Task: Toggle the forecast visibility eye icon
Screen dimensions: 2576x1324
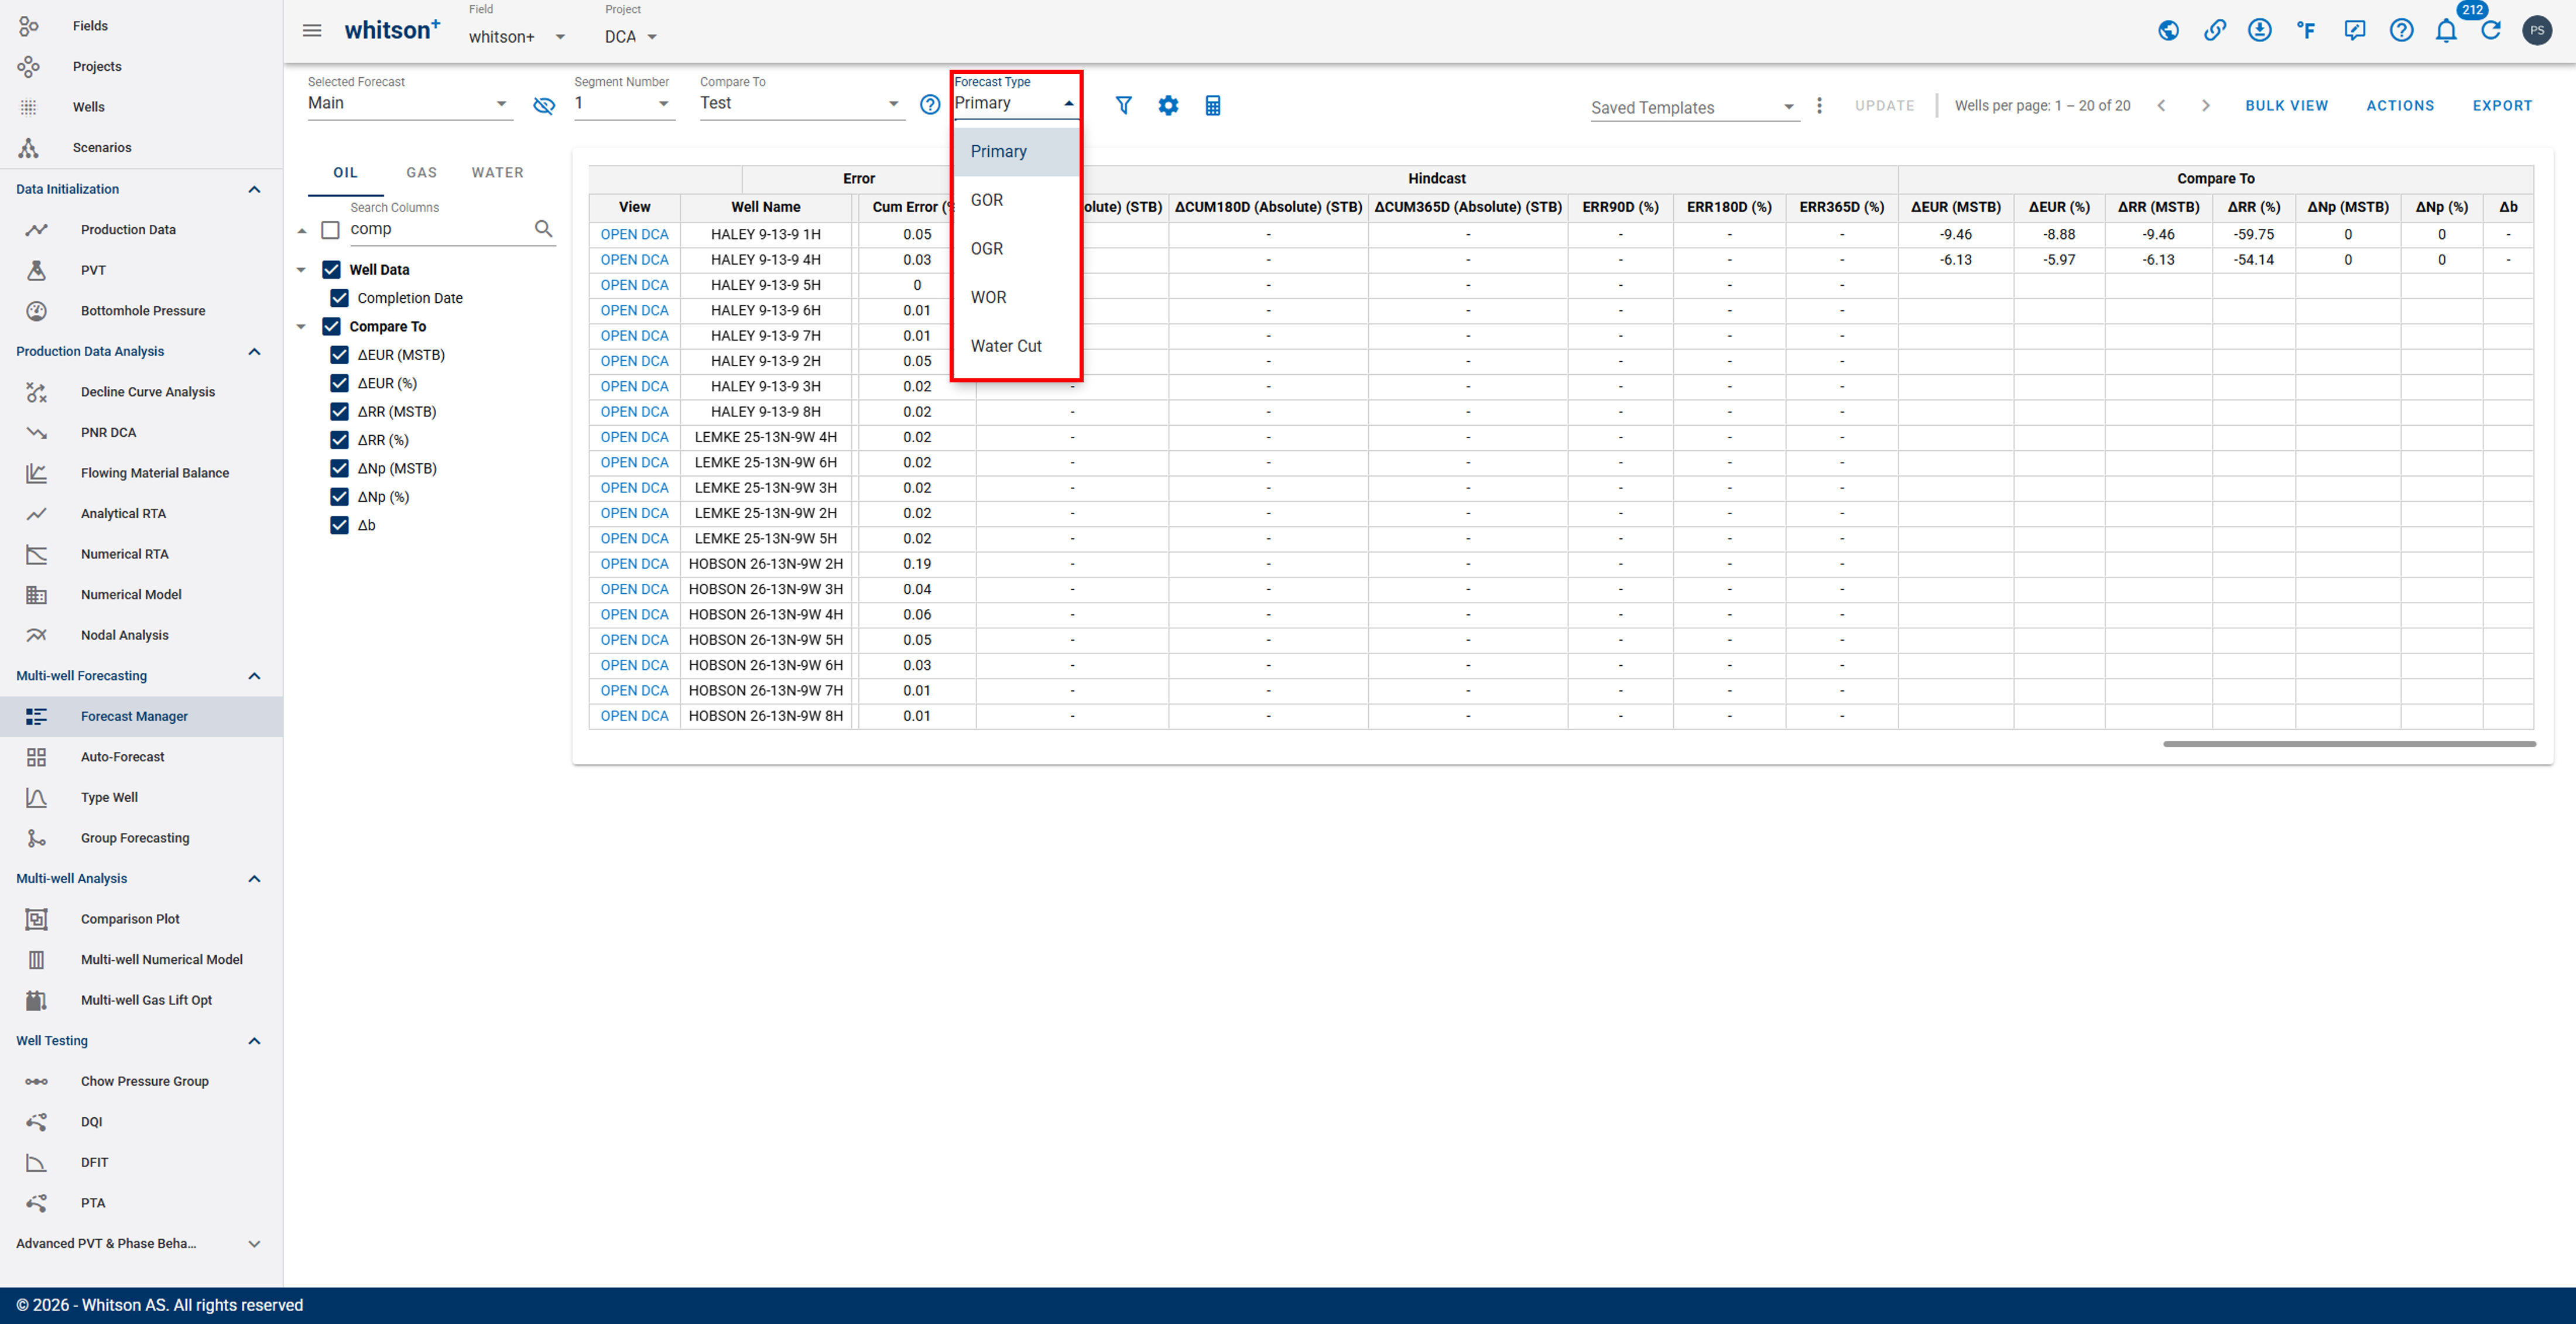Action: pyautogui.click(x=544, y=105)
